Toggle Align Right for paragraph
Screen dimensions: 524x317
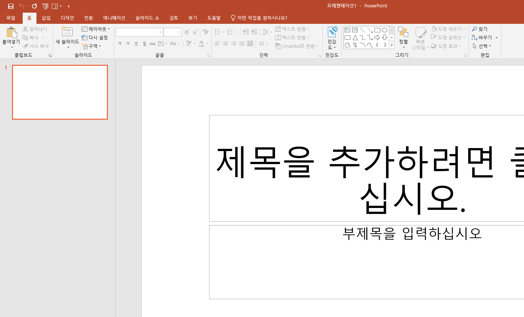pyautogui.click(x=234, y=44)
